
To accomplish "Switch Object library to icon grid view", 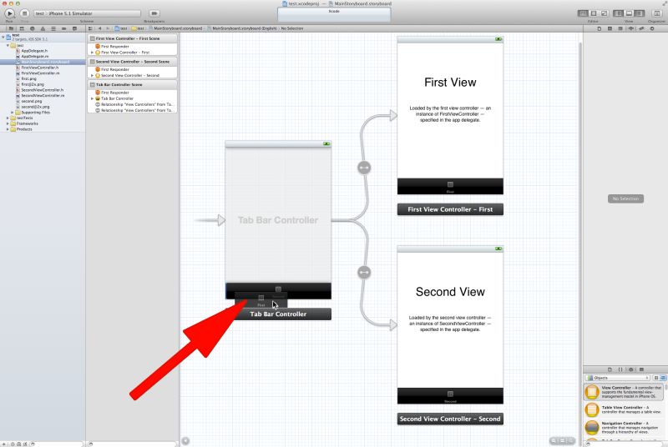I will [x=656, y=378].
